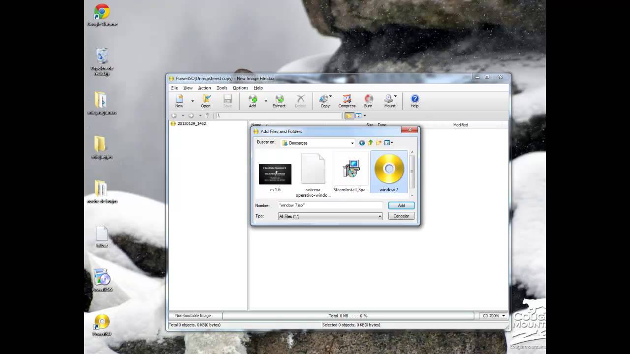This screenshot has width=630, height=354.
Task: Open the Action menu
Action: pos(204,88)
